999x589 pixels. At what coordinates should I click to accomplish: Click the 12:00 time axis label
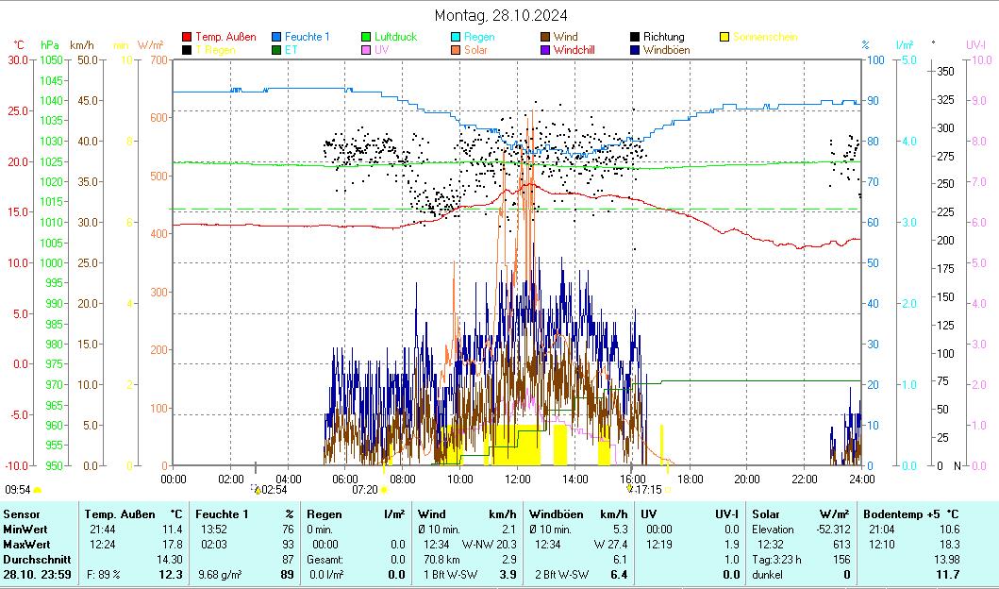point(518,479)
